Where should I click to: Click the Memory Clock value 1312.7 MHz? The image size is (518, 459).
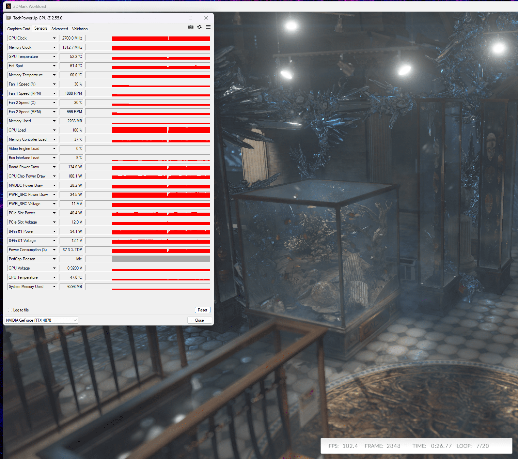(x=72, y=47)
